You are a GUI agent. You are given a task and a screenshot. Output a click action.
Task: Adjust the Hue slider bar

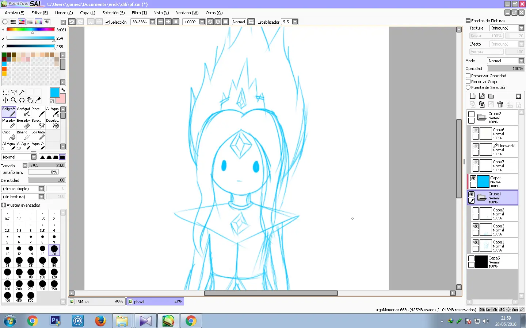[31, 30]
